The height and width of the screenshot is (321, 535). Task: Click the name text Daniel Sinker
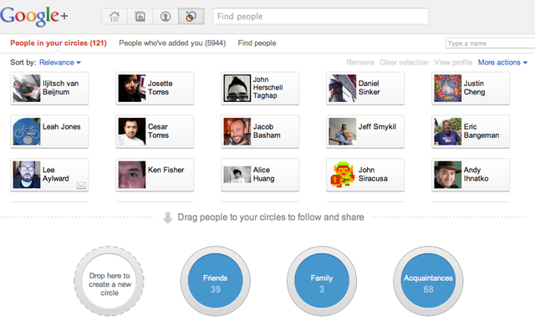click(x=369, y=88)
